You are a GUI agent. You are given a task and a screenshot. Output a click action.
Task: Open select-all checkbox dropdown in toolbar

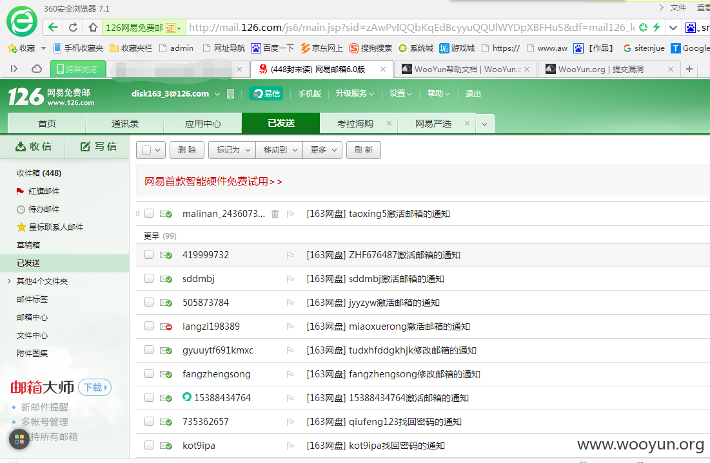click(x=157, y=150)
